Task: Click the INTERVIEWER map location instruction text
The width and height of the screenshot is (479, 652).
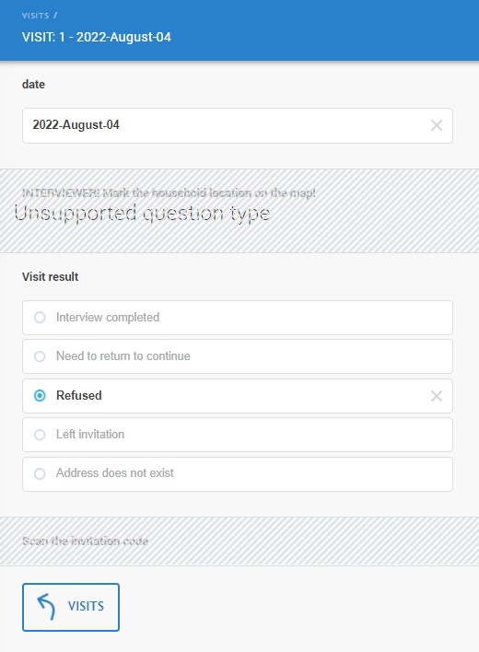Action: pos(169,193)
